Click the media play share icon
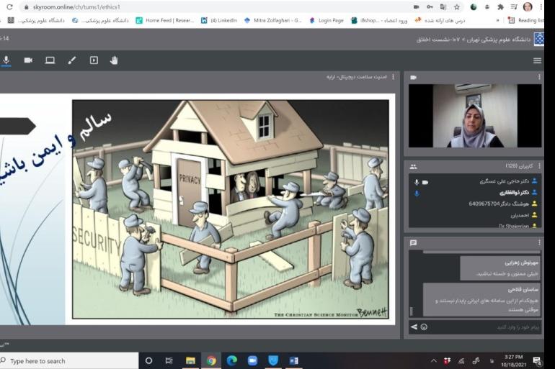 click(94, 60)
